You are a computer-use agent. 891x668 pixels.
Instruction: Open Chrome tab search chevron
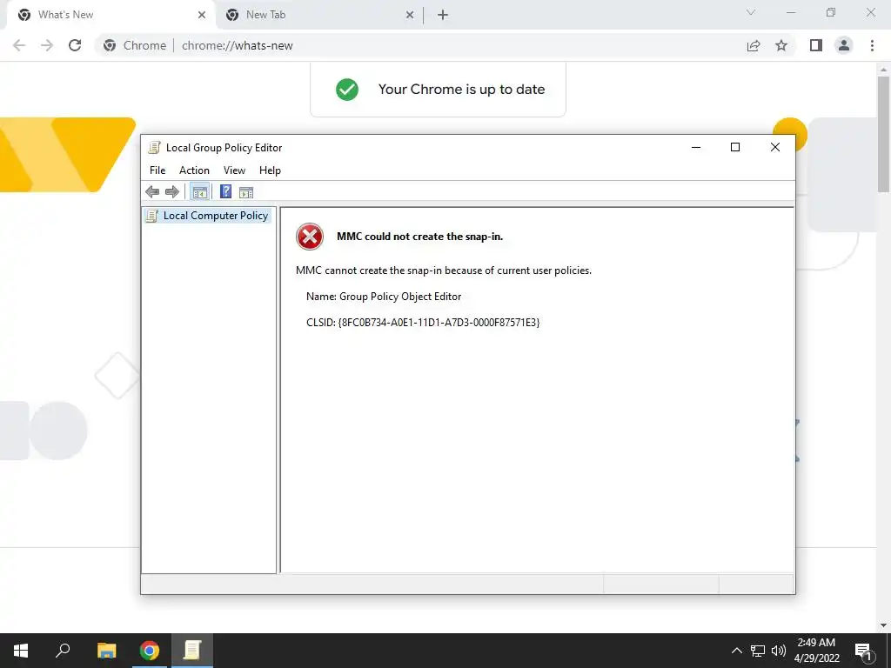pos(751,12)
